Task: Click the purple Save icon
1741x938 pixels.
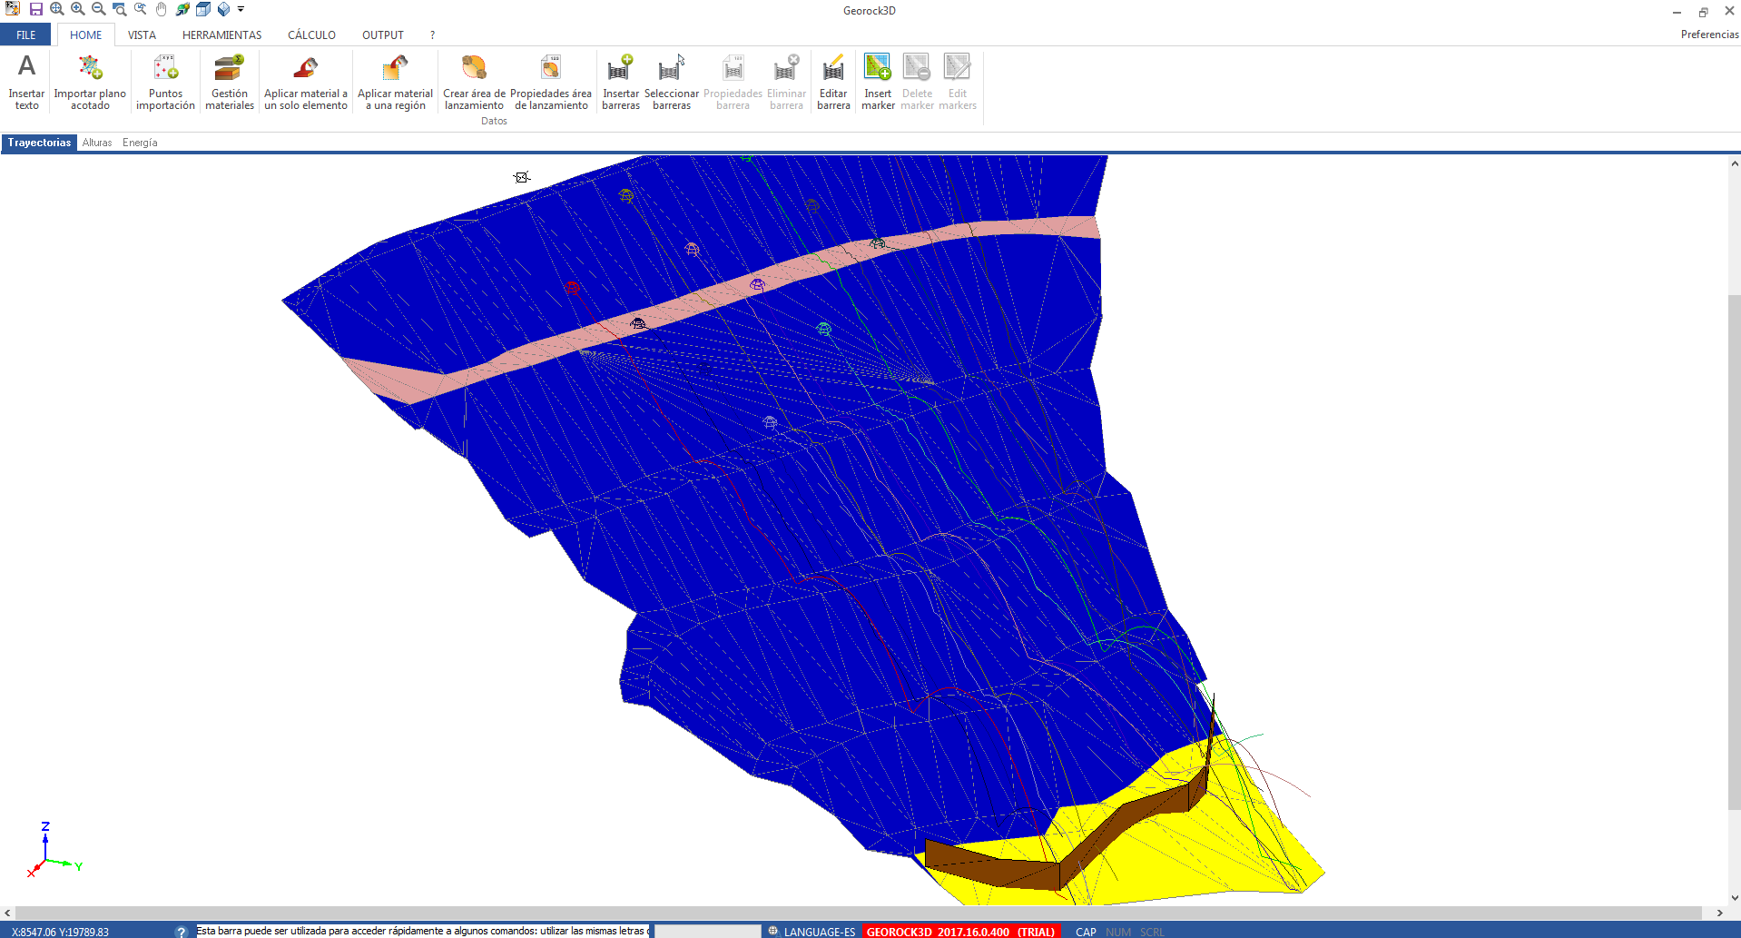Action: click(36, 9)
